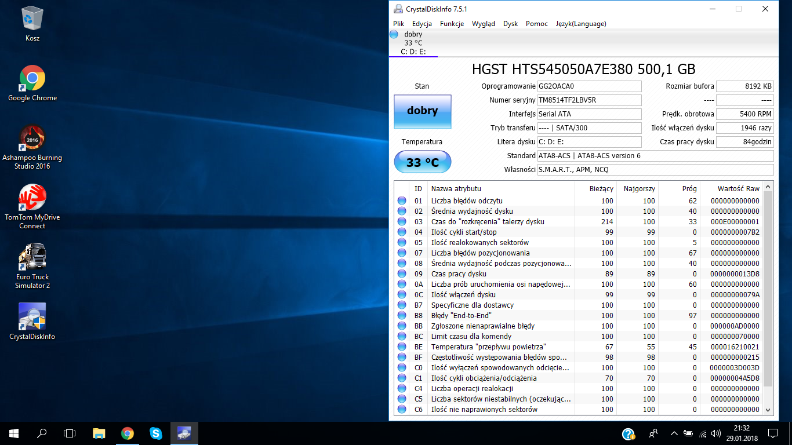792x445 pixels.
Task: Select the CrystalDiskInfo desktop shortcut
Action: tap(32, 322)
